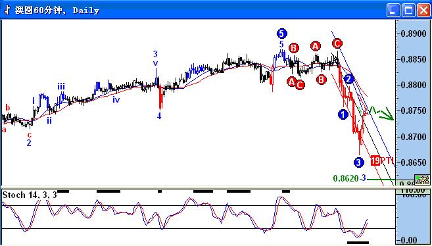Viewport: 432px width, 246px height.
Task: Select the blue circled 1 wave label
Action: tap(343, 114)
